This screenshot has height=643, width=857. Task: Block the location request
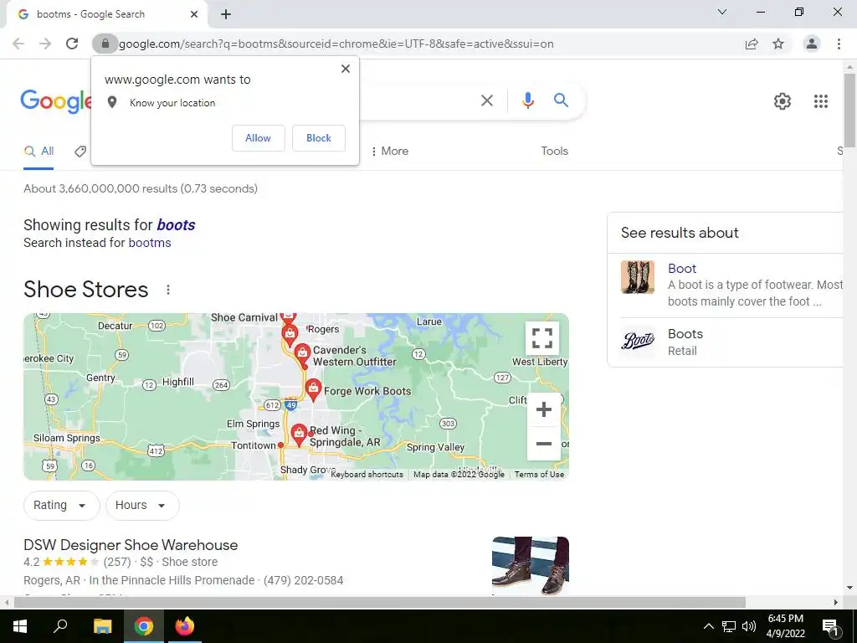pyautogui.click(x=319, y=138)
